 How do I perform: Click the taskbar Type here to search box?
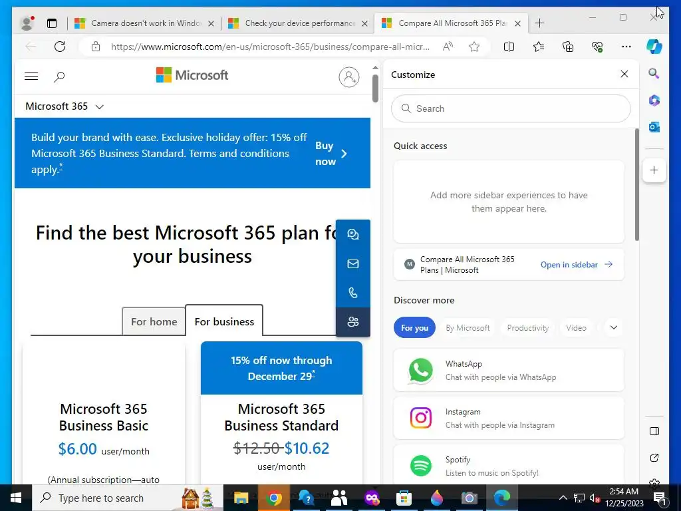point(127,498)
